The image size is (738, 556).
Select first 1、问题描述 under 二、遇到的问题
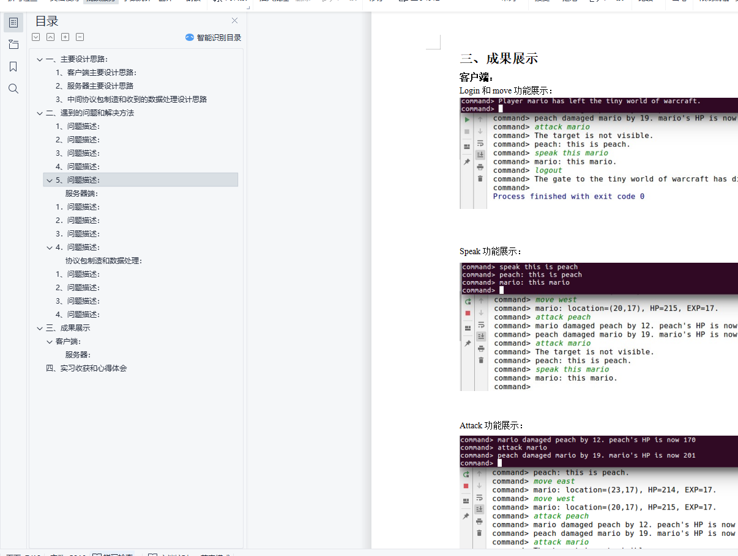click(78, 126)
